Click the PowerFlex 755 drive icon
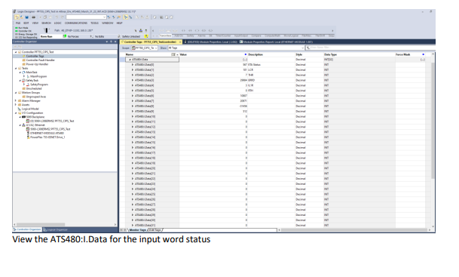Viewport: 459px width, 277px height. [x=28, y=137]
